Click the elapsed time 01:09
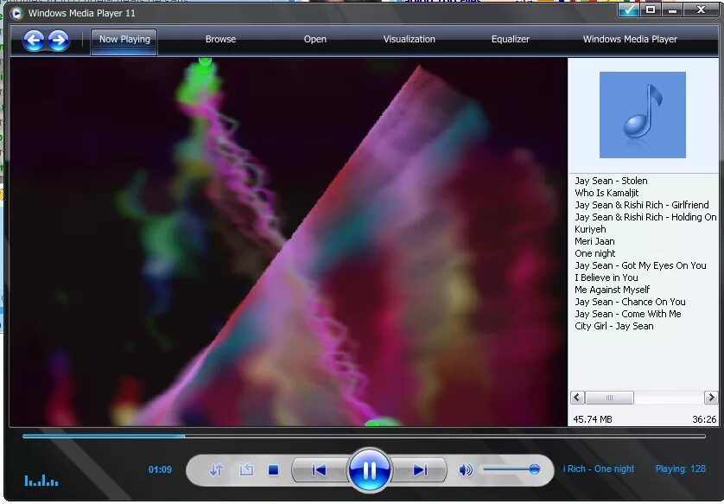 [160, 469]
